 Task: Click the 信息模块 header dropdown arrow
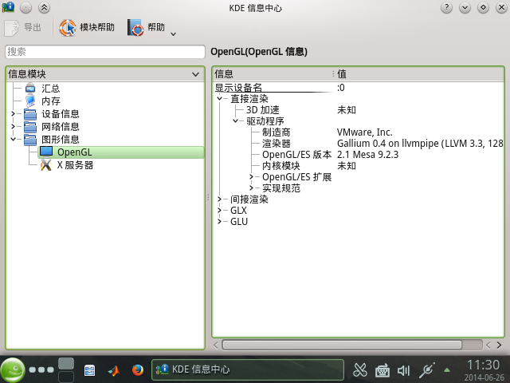click(195, 74)
